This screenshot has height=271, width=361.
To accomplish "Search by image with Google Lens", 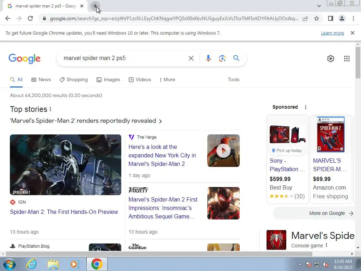I will [x=222, y=58].
